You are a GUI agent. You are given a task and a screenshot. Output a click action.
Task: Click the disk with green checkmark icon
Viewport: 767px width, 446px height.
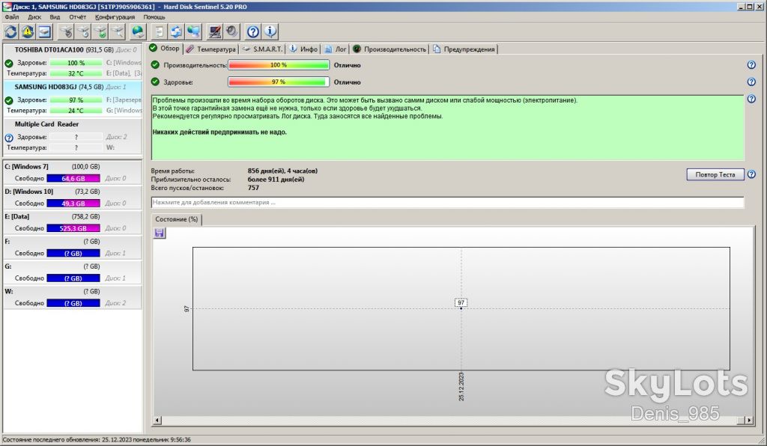click(101, 32)
